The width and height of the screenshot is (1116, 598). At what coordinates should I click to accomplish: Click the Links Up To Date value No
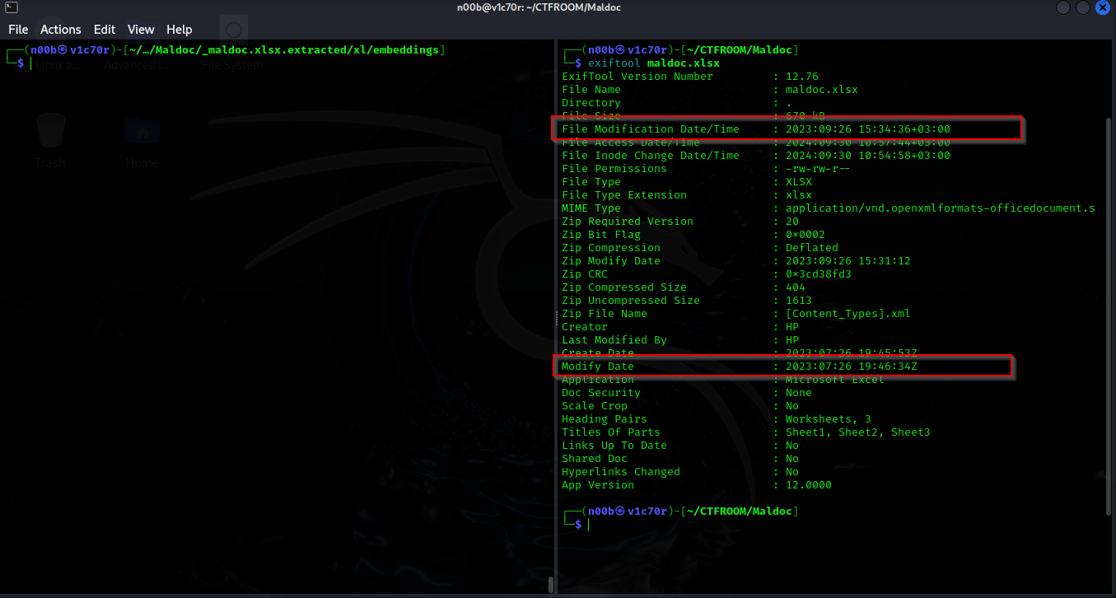tap(791, 446)
